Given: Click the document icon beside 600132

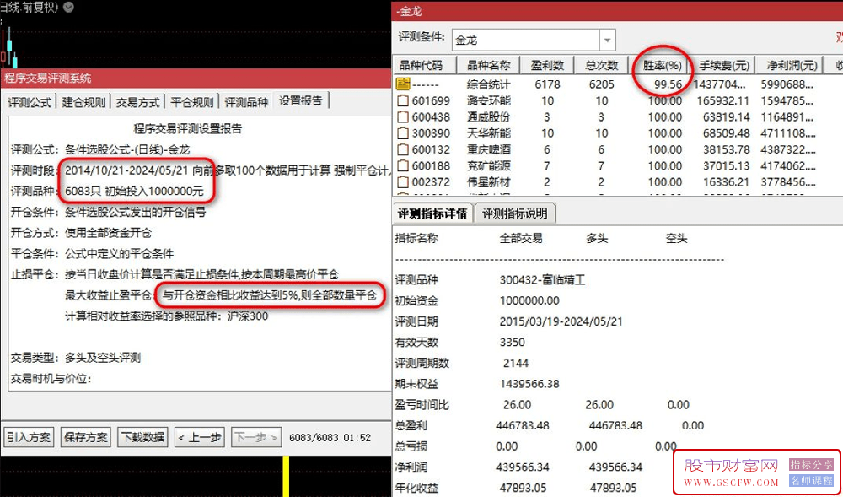Looking at the screenshot, I should (x=403, y=149).
